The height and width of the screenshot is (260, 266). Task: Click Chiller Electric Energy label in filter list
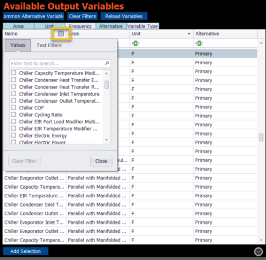tap(43, 136)
